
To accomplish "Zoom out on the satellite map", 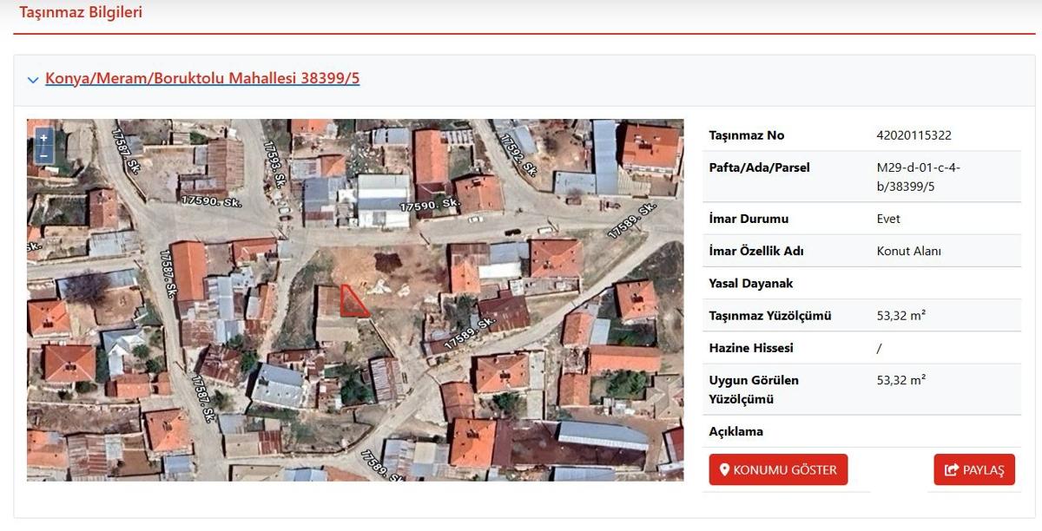I will click(x=43, y=155).
